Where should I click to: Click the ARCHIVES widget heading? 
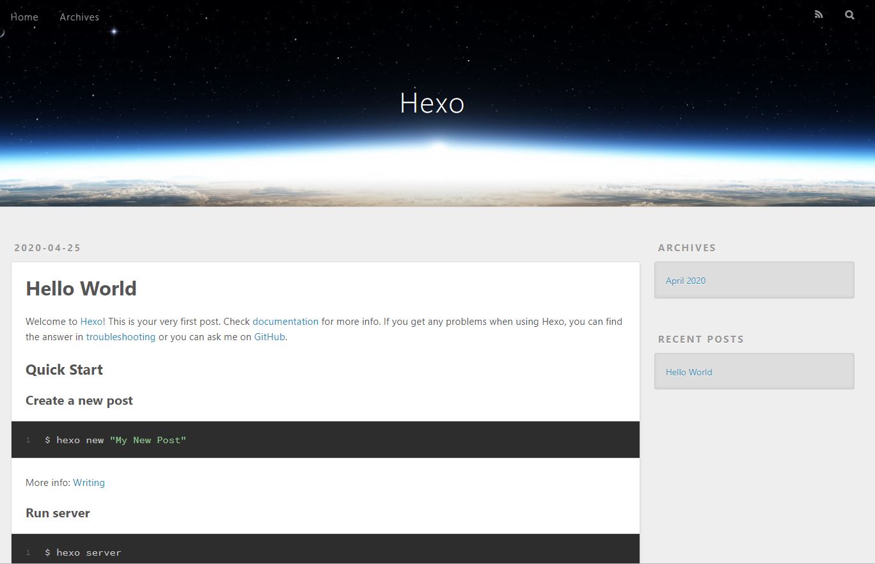tap(687, 248)
